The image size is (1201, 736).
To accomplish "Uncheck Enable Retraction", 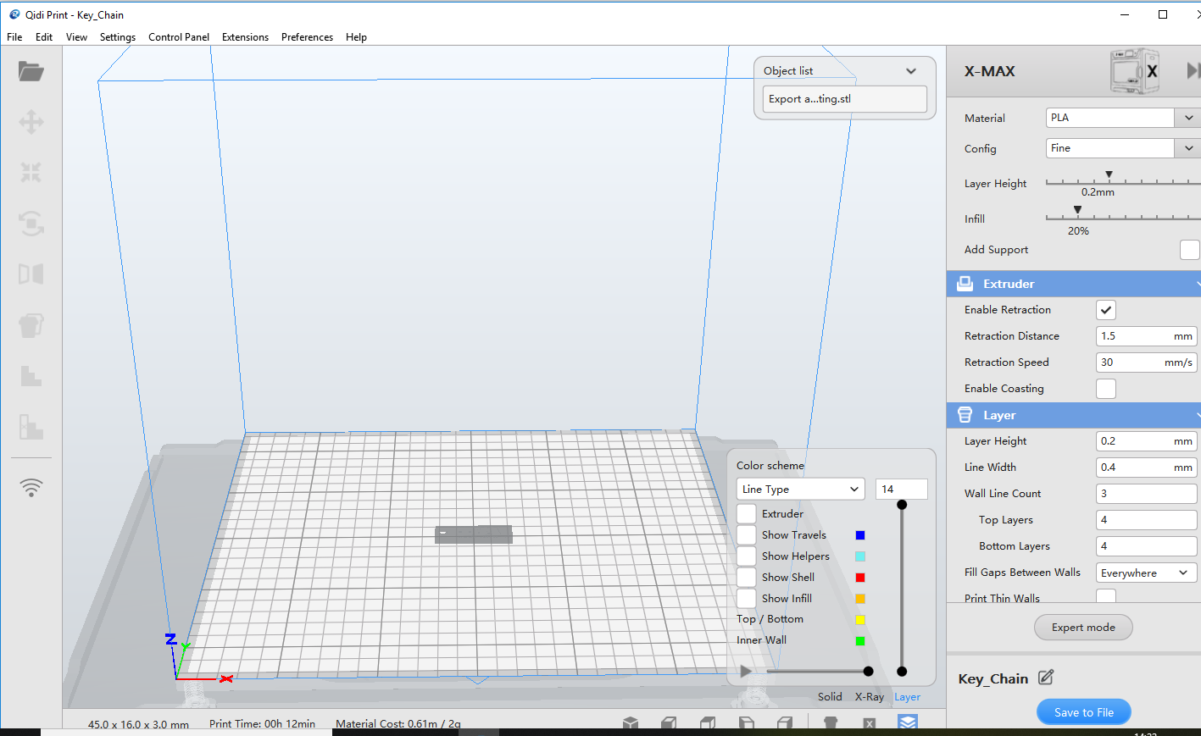I will pyautogui.click(x=1105, y=309).
